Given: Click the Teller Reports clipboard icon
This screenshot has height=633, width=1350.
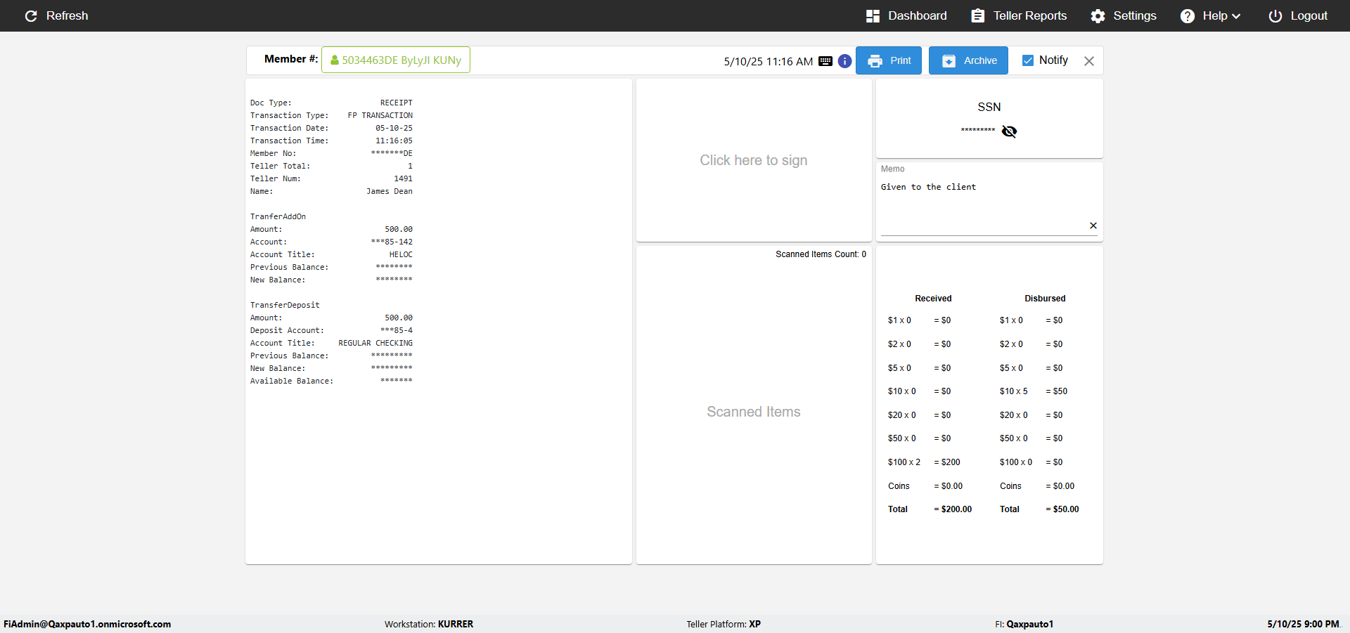Looking at the screenshot, I should (977, 15).
